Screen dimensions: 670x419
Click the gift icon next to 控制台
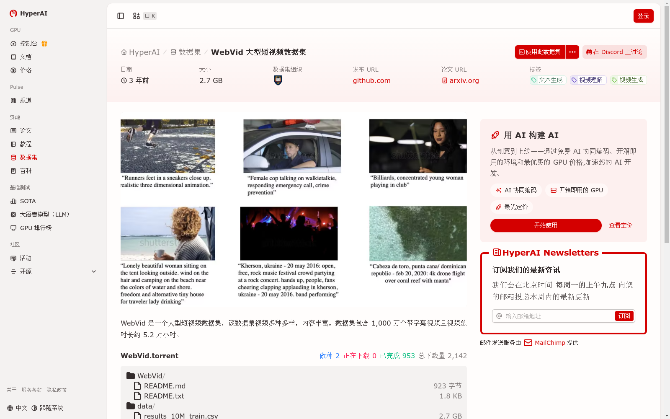click(x=44, y=44)
